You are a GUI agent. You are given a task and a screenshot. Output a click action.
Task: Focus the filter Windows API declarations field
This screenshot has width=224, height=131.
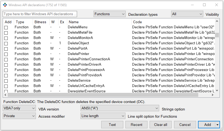[x=40, y=14]
